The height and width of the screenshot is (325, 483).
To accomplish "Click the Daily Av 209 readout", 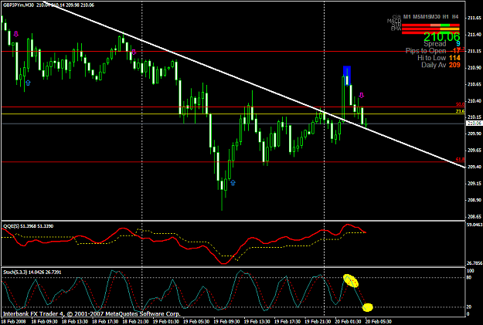I will (x=440, y=65).
